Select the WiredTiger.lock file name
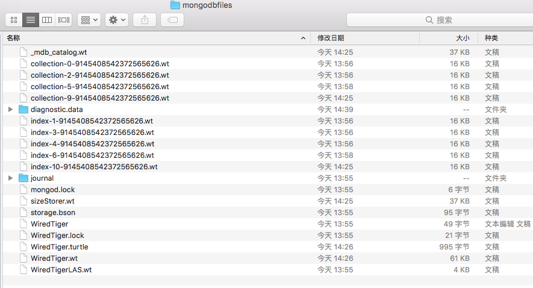Image resolution: width=533 pixels, height=288 pixels. click(57, 236)
